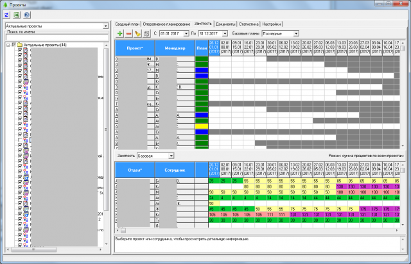The image size is (411, 264).
Task: Open the end date picker showing 31.12.2017
Action: click(225, 33)
